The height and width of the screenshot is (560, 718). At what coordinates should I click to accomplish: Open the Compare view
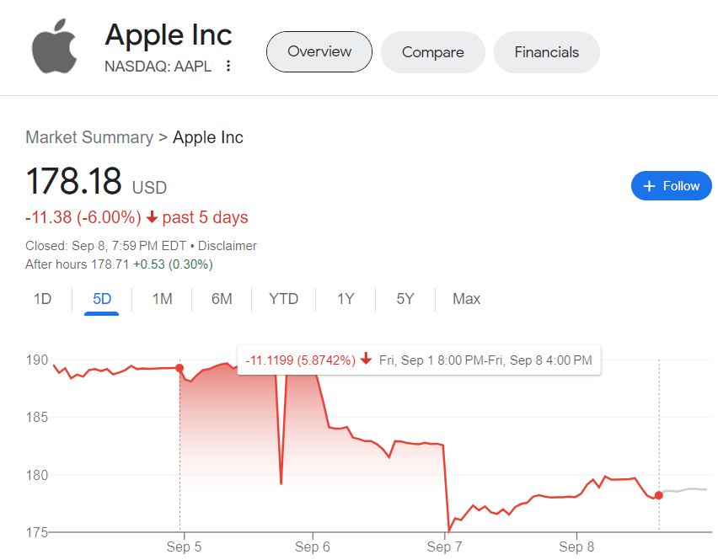tap(432, 51)
